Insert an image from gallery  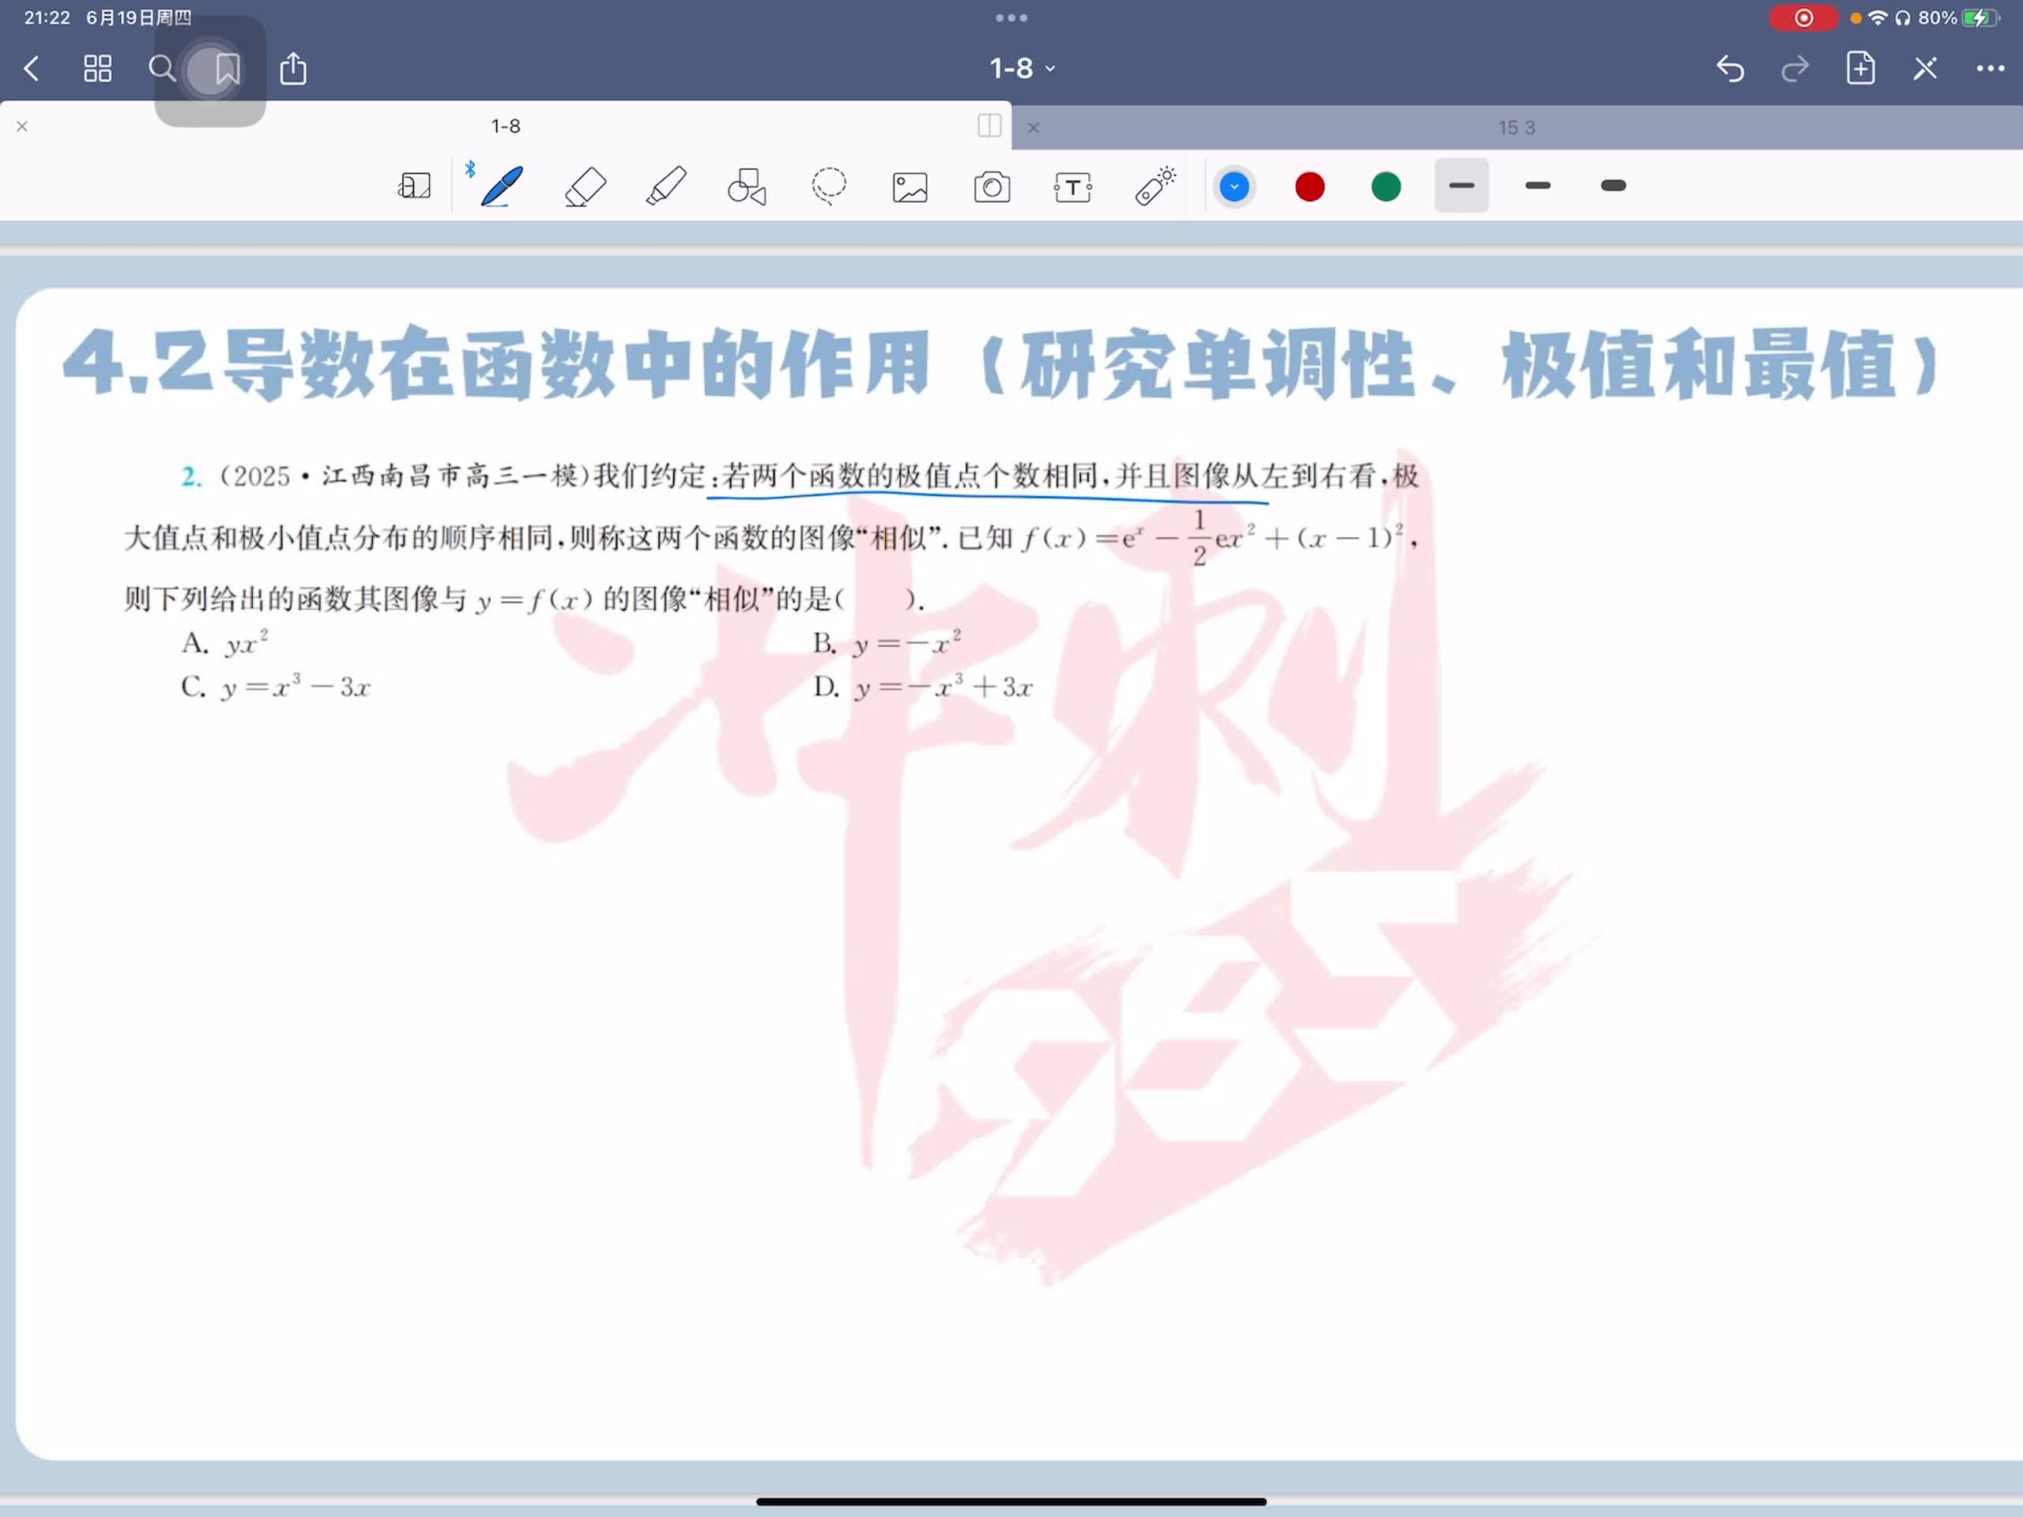[x=910, y=187]
